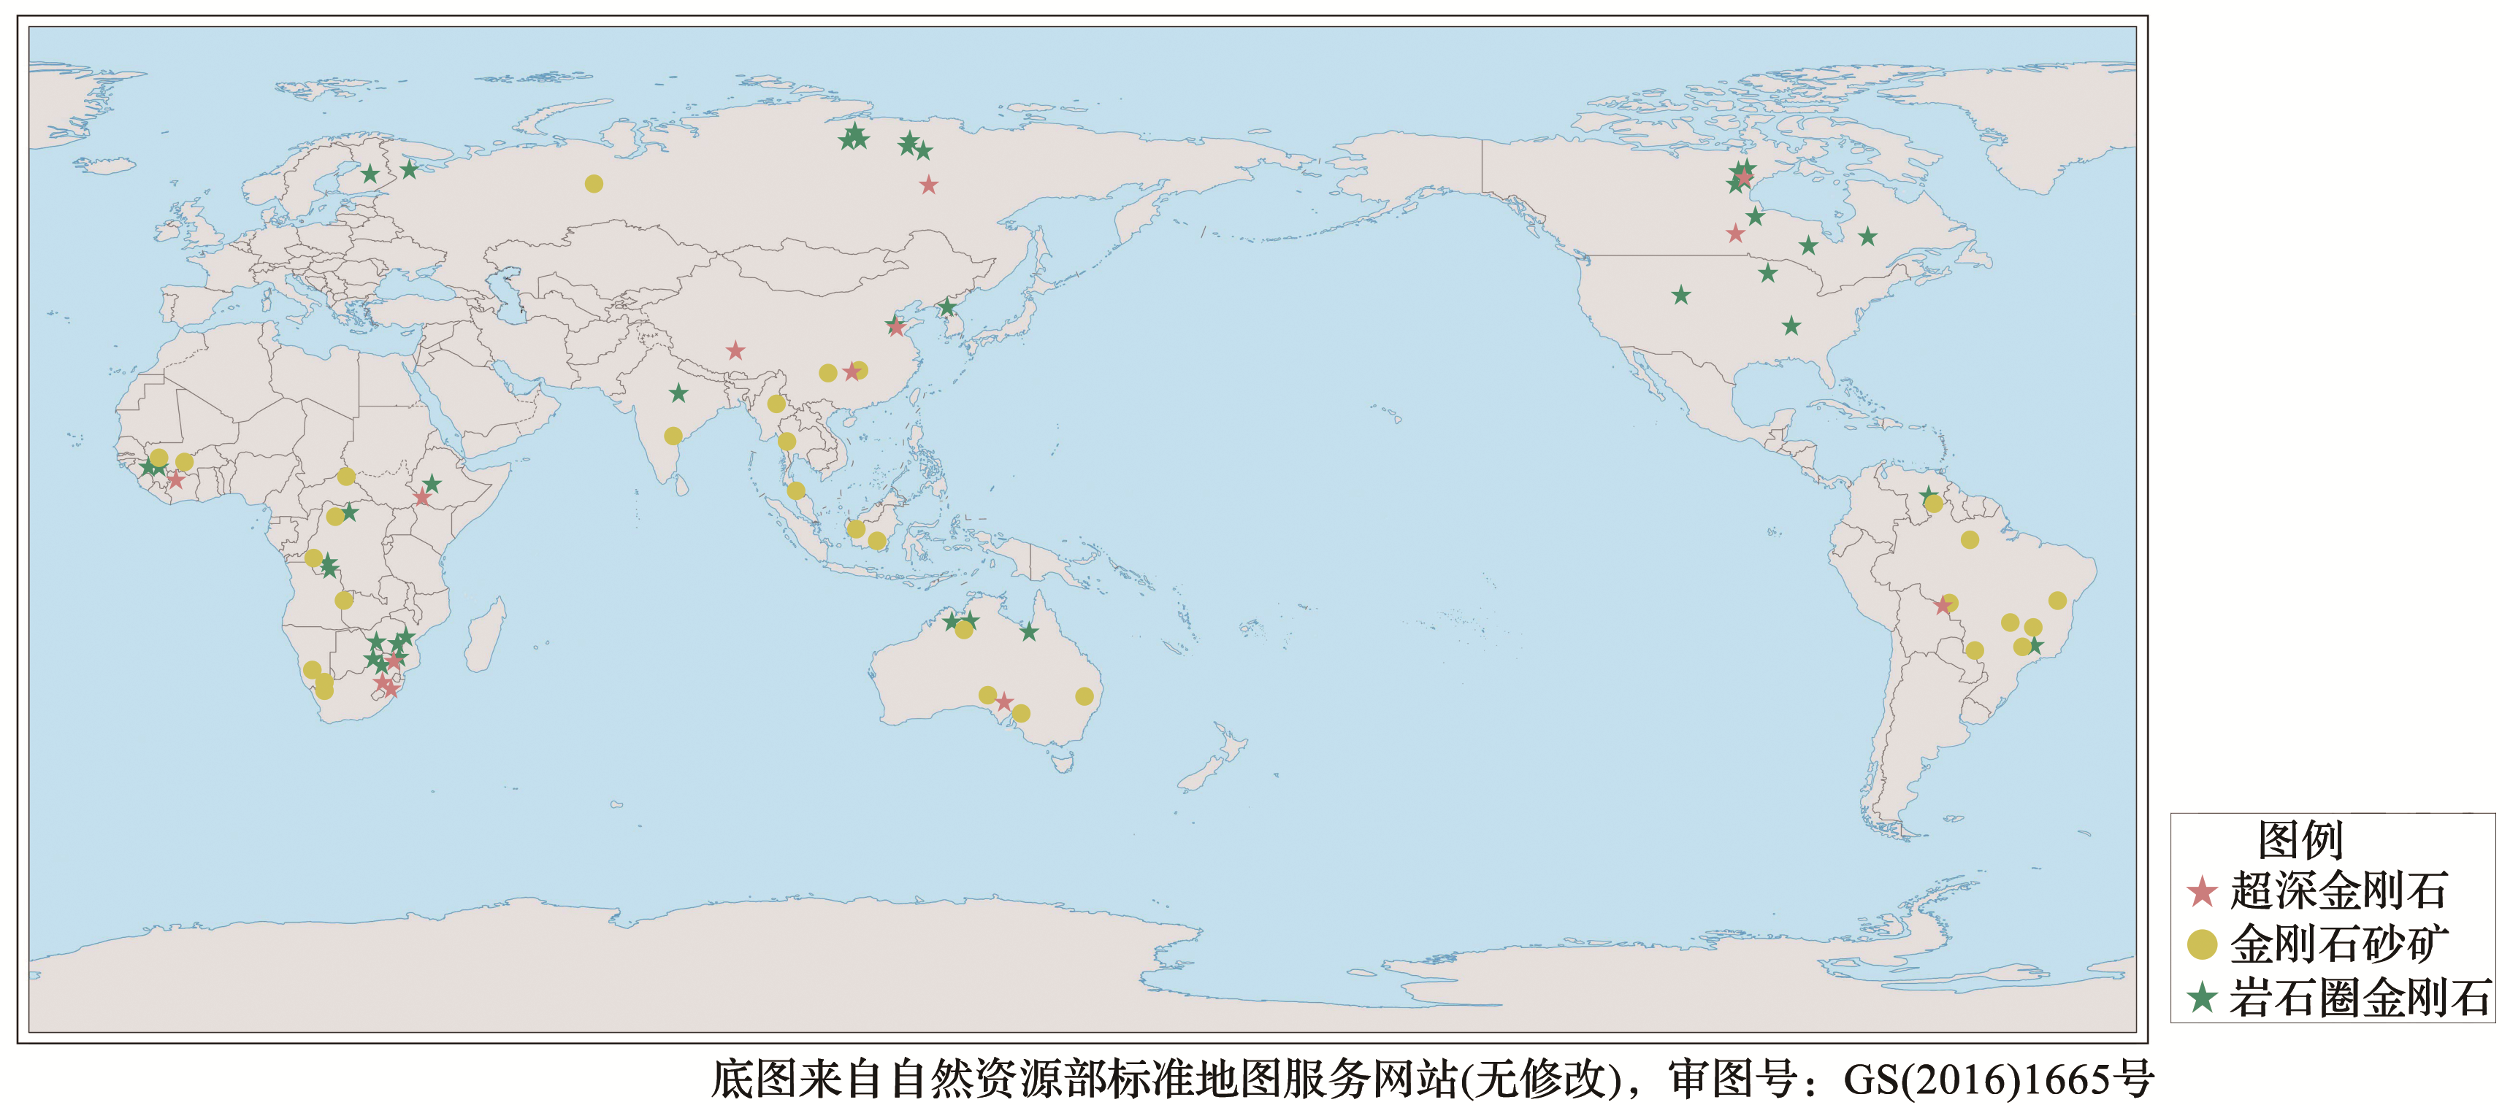
Task: Click the green star in northern Venezuela
Action: (x=1928, y=494)
